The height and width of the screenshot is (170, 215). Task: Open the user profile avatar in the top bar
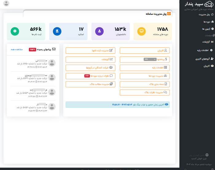click(x=6, y=4)
